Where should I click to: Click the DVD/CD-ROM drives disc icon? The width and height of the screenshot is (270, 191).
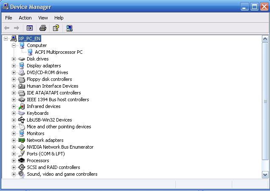(x=22, y=72)
